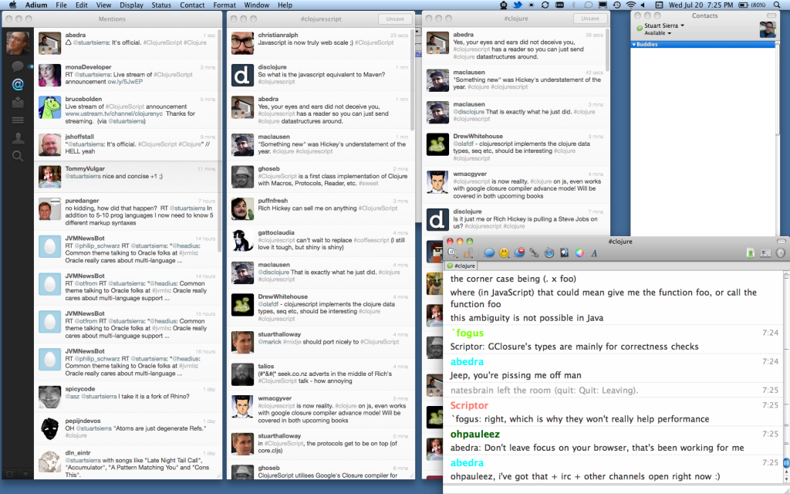The width and height of the screenshot is (790, 494).
Task: Collapse the Buddies group
Action: pos(634,45)
